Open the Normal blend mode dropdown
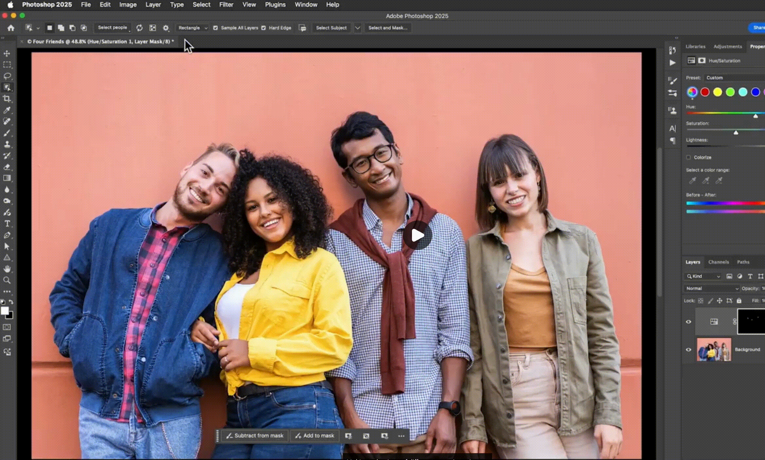The width and height of the screenshot is (765, 460). 712,289
